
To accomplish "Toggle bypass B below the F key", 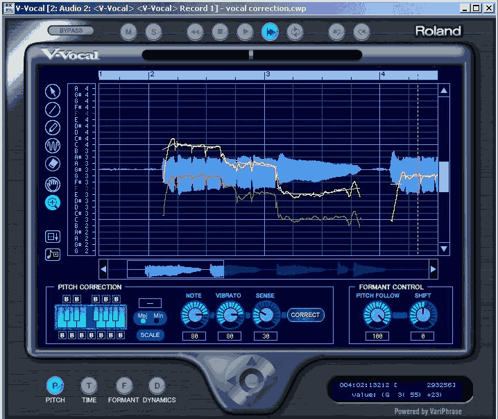I will 92,335.
